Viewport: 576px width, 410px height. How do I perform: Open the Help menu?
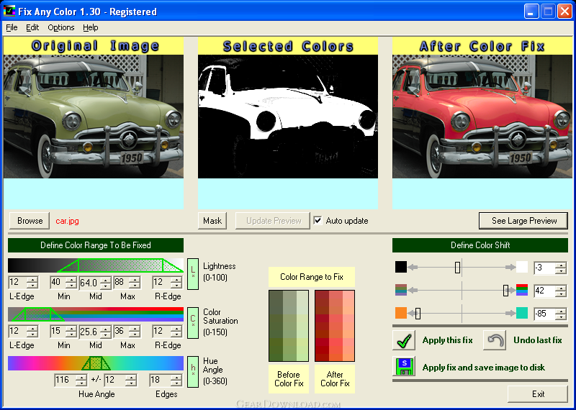tap(91, 27)
